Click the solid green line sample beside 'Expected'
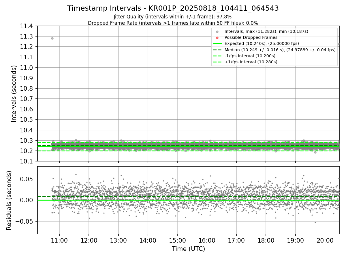 click(x=217, y=44)
